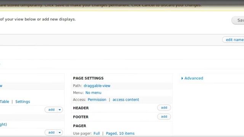Change the Permission access setting
Screen dimensions: 244x137
(x=97, y=100)
